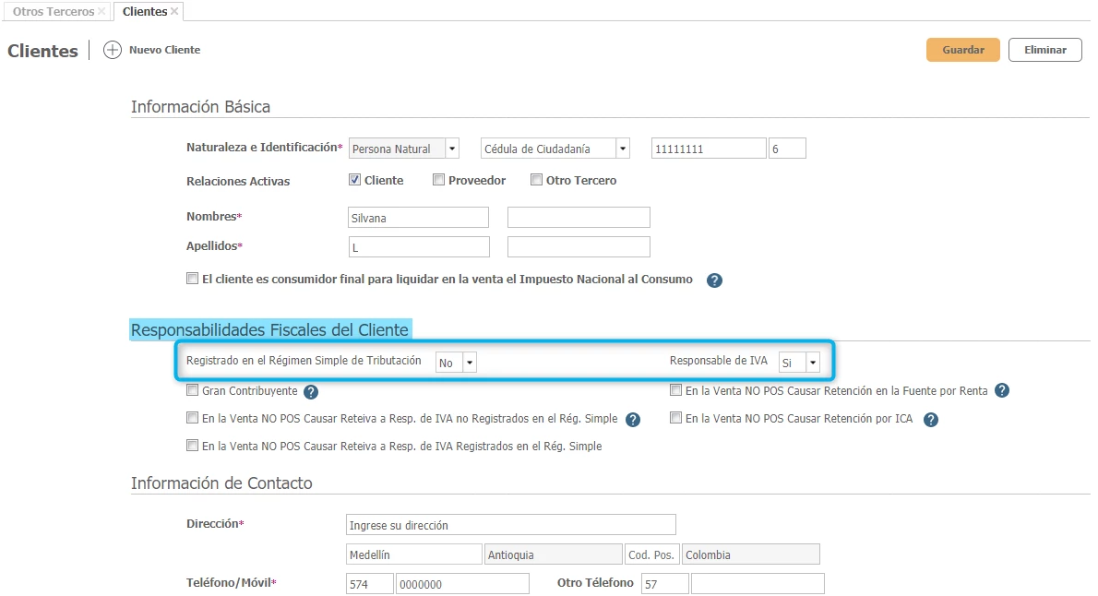Close the Clientes tab
Screen dimensions: 1098x596
pyautogui.click(x=174, y=11)
